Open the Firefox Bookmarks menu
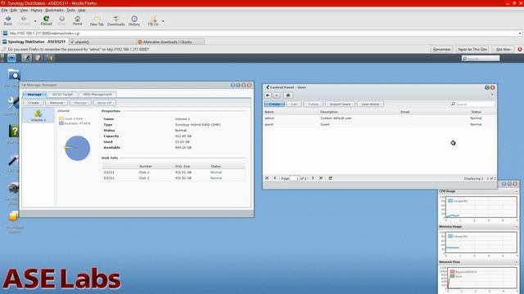This screenshot has width=524, height=294. click(54, 11)
